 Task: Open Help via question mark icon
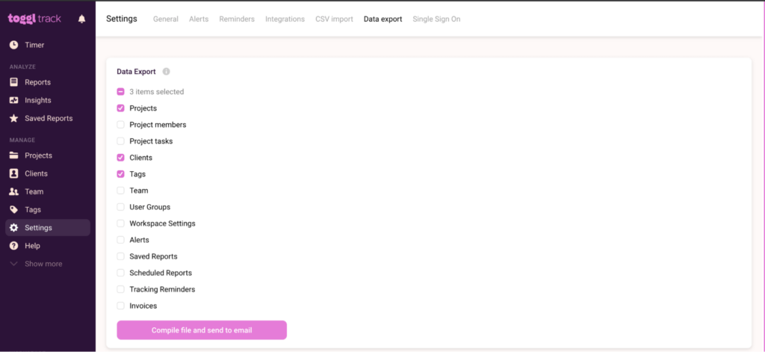tap(13, 246)
